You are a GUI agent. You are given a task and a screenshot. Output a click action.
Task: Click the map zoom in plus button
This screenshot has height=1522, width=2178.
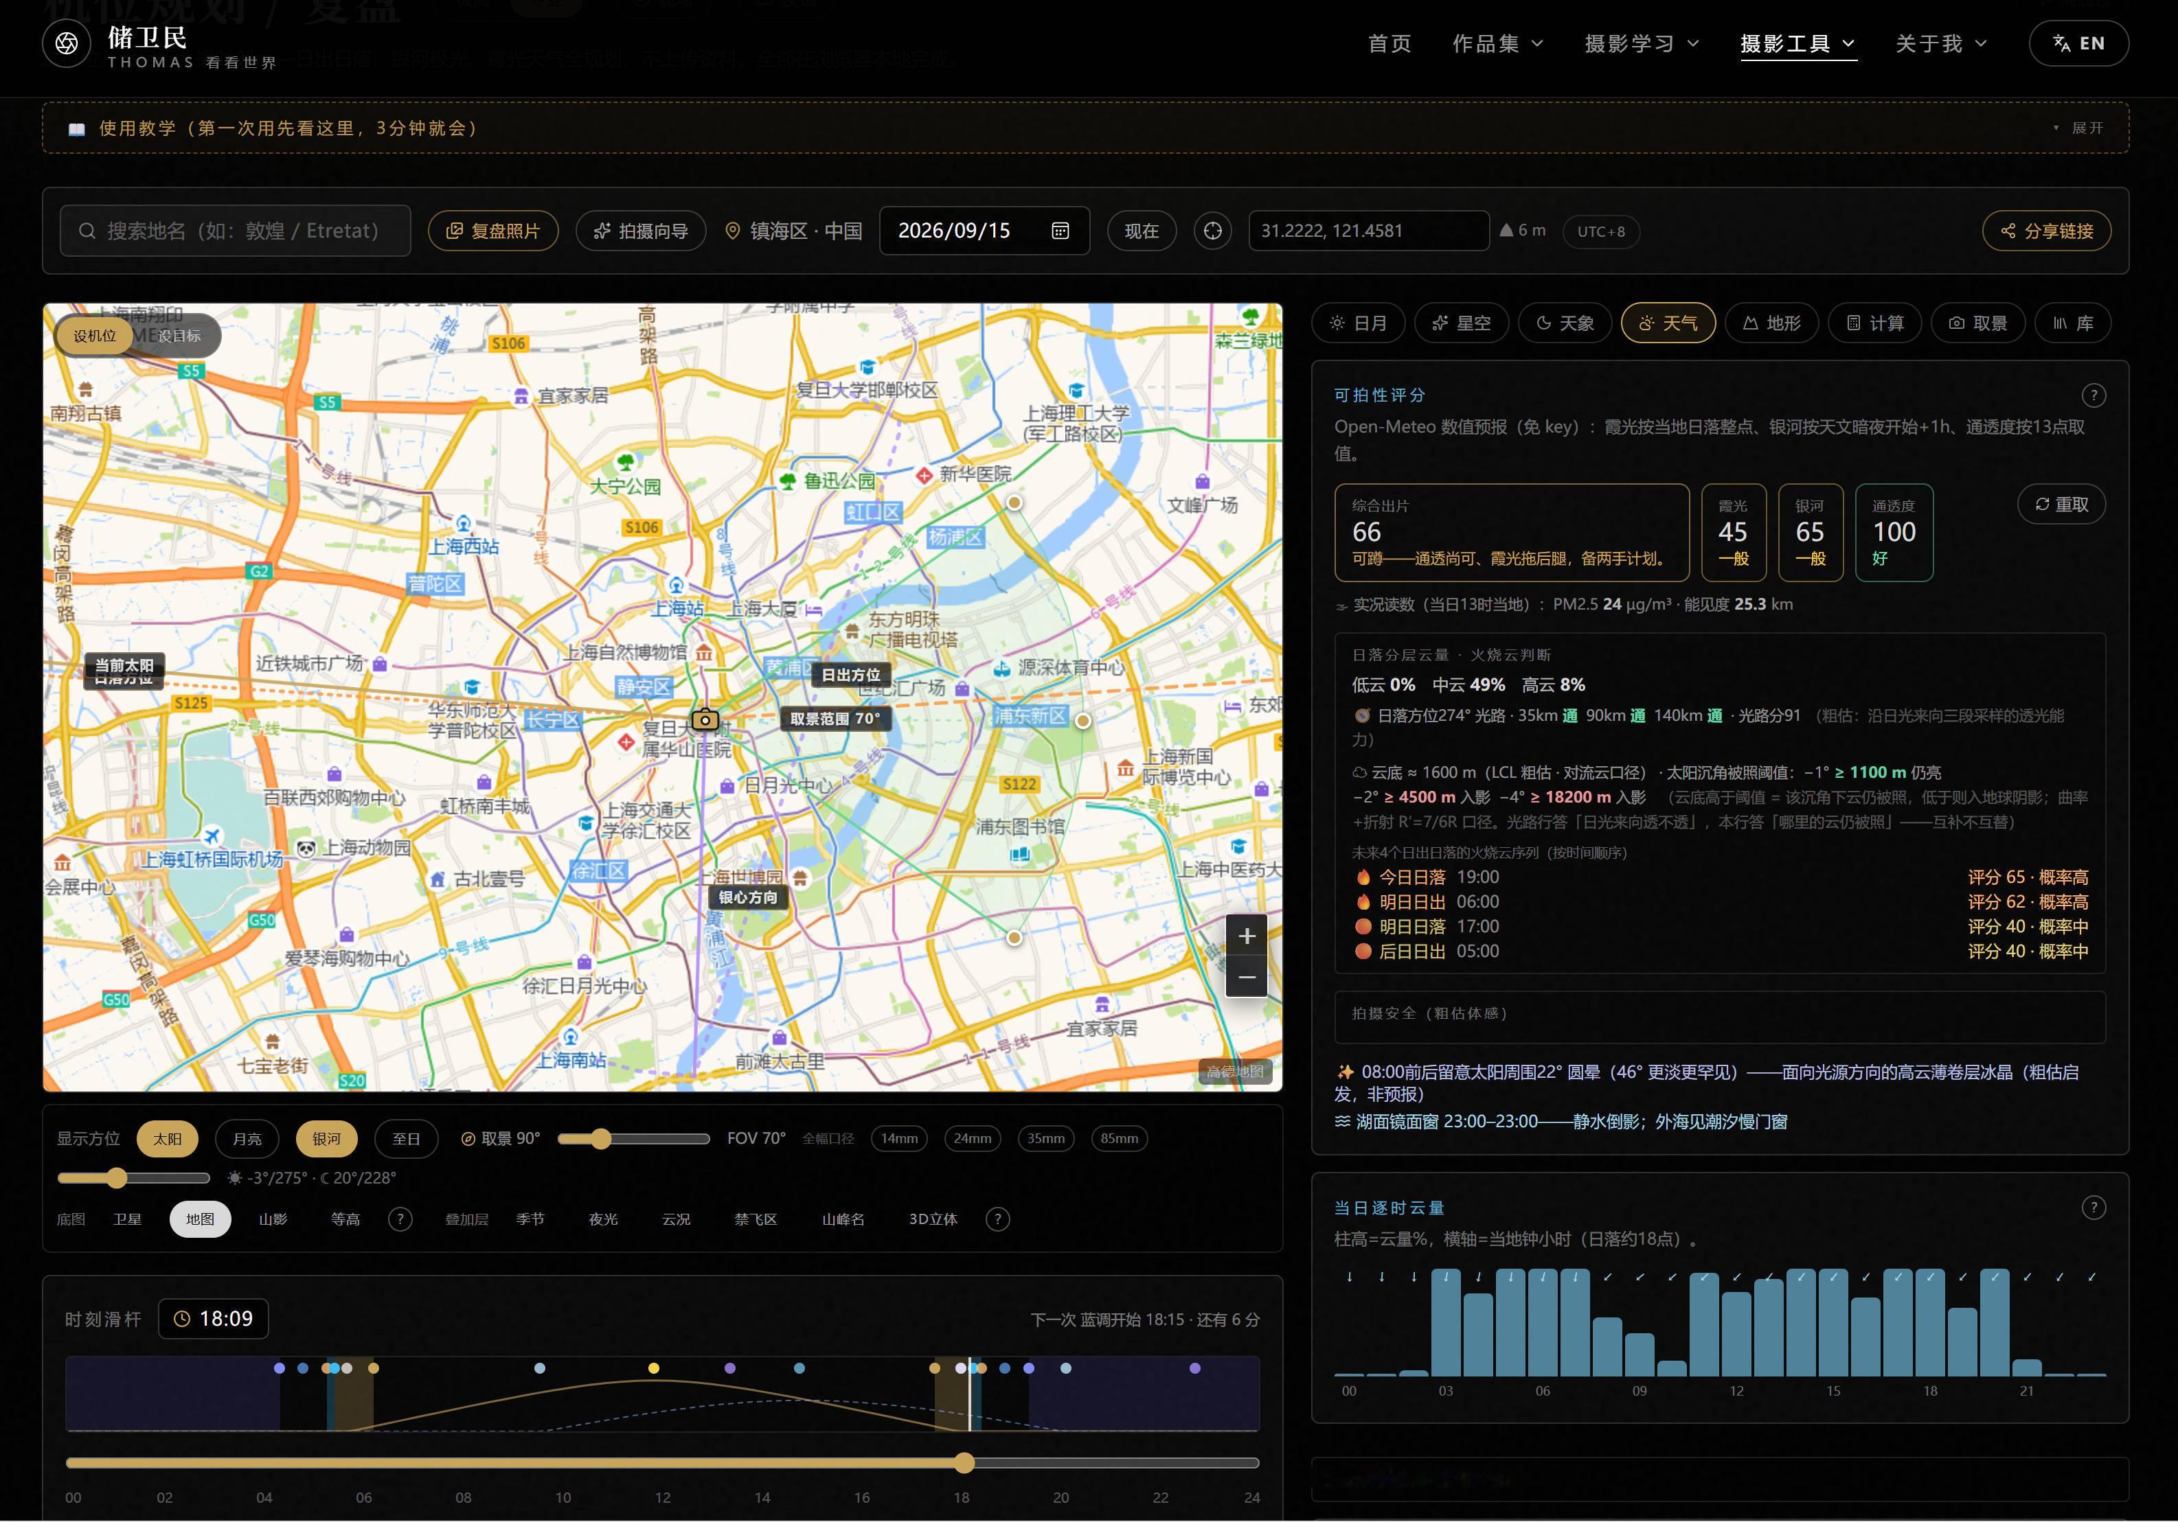pyautogui.click(x=1247, y=936)
